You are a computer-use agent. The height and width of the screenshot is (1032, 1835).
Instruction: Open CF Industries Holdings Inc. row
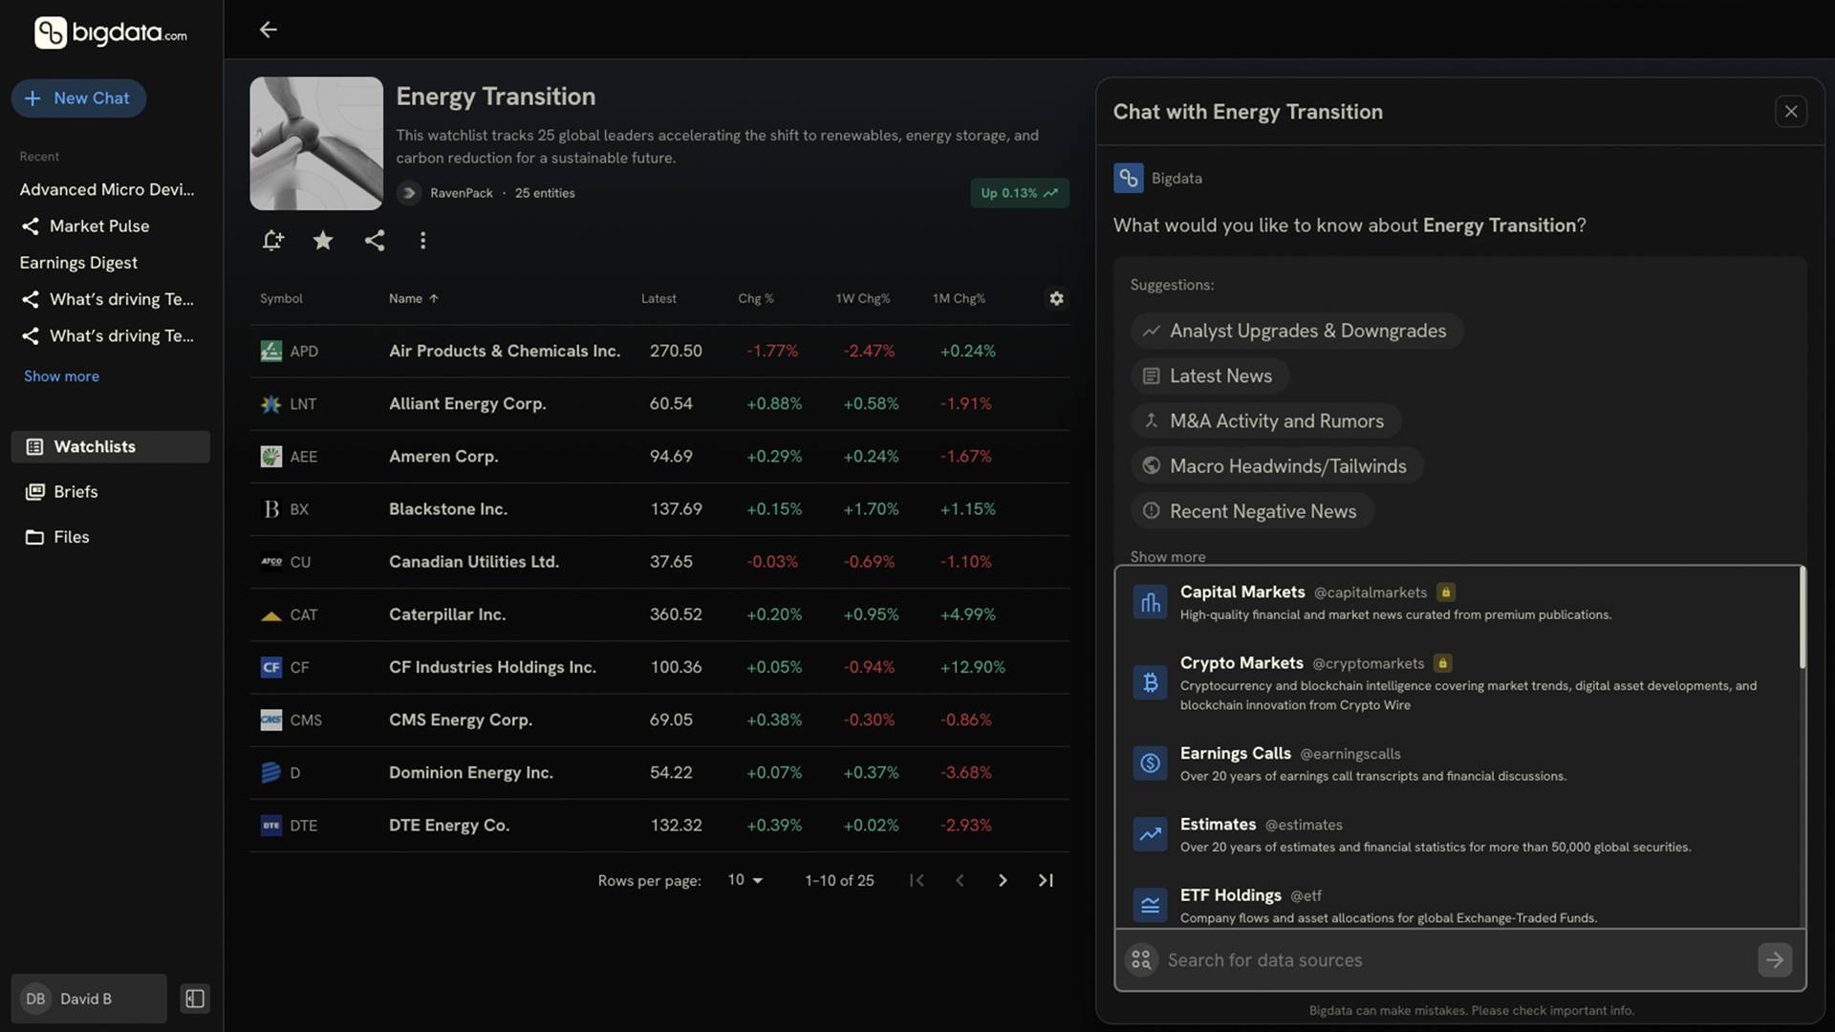[x=659, y=667]
